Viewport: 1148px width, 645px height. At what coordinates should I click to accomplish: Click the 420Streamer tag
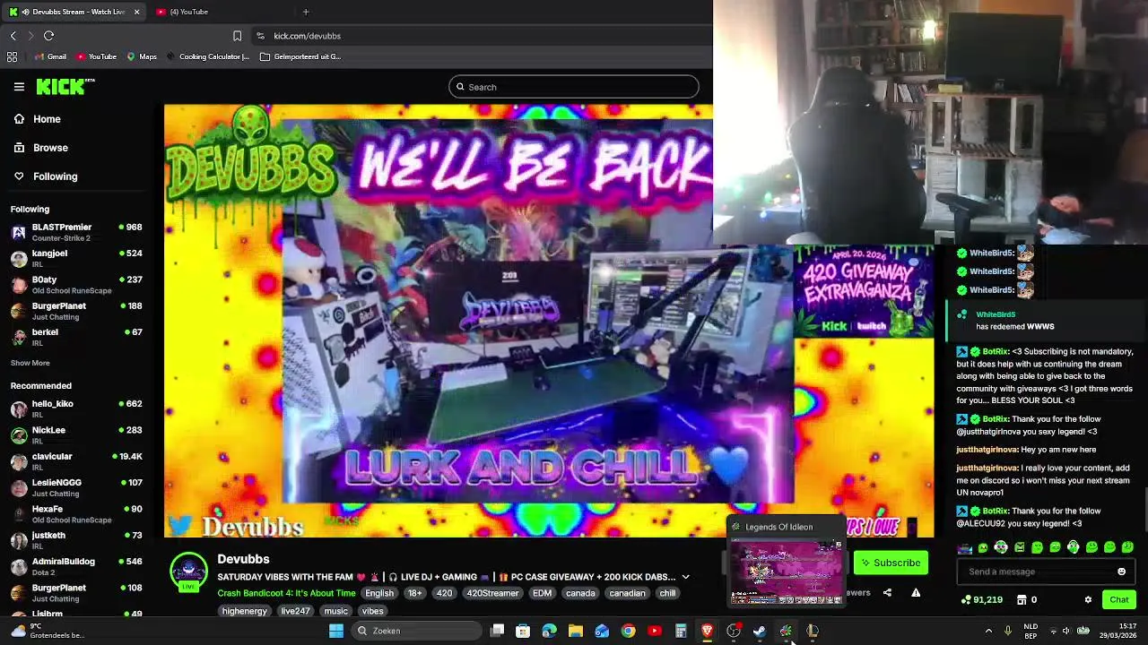[x=492, y=593]
